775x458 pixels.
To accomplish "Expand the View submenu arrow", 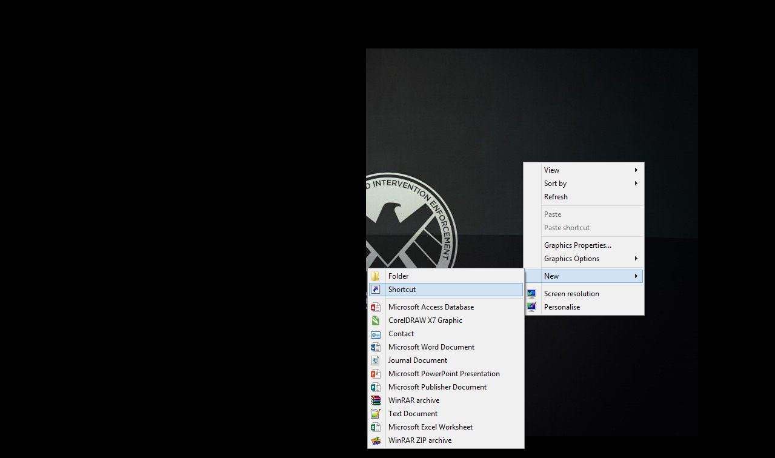I will (x=636, y=170).
